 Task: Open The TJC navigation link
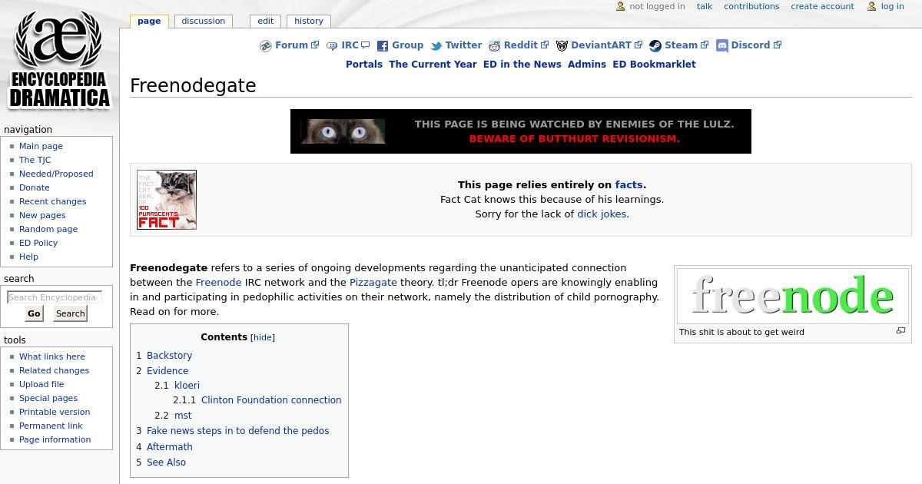[x=35, y=160]
